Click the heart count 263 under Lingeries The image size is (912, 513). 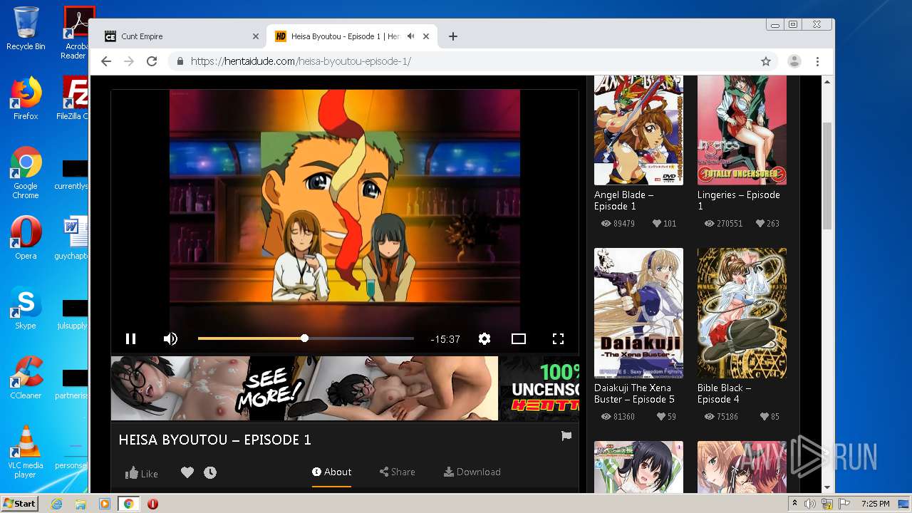coord(767,224)
